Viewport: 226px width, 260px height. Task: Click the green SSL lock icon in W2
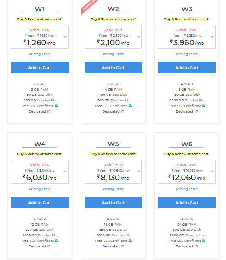point(130,106)
